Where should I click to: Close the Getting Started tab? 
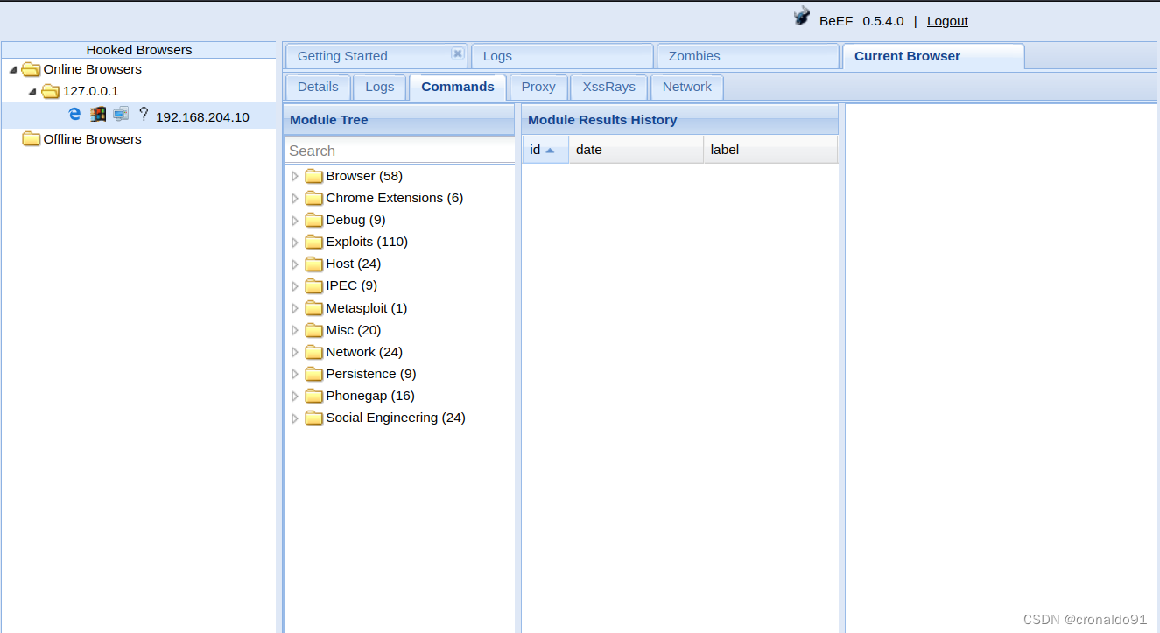(x=457, y=53)
